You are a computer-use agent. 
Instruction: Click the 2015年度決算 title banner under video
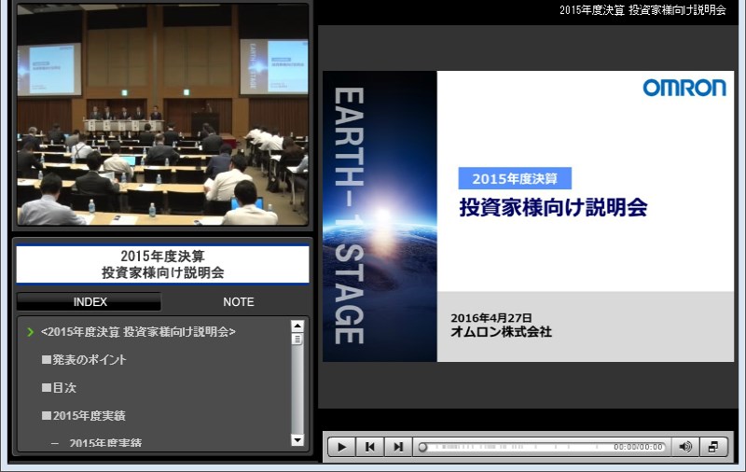click(162, 264)
